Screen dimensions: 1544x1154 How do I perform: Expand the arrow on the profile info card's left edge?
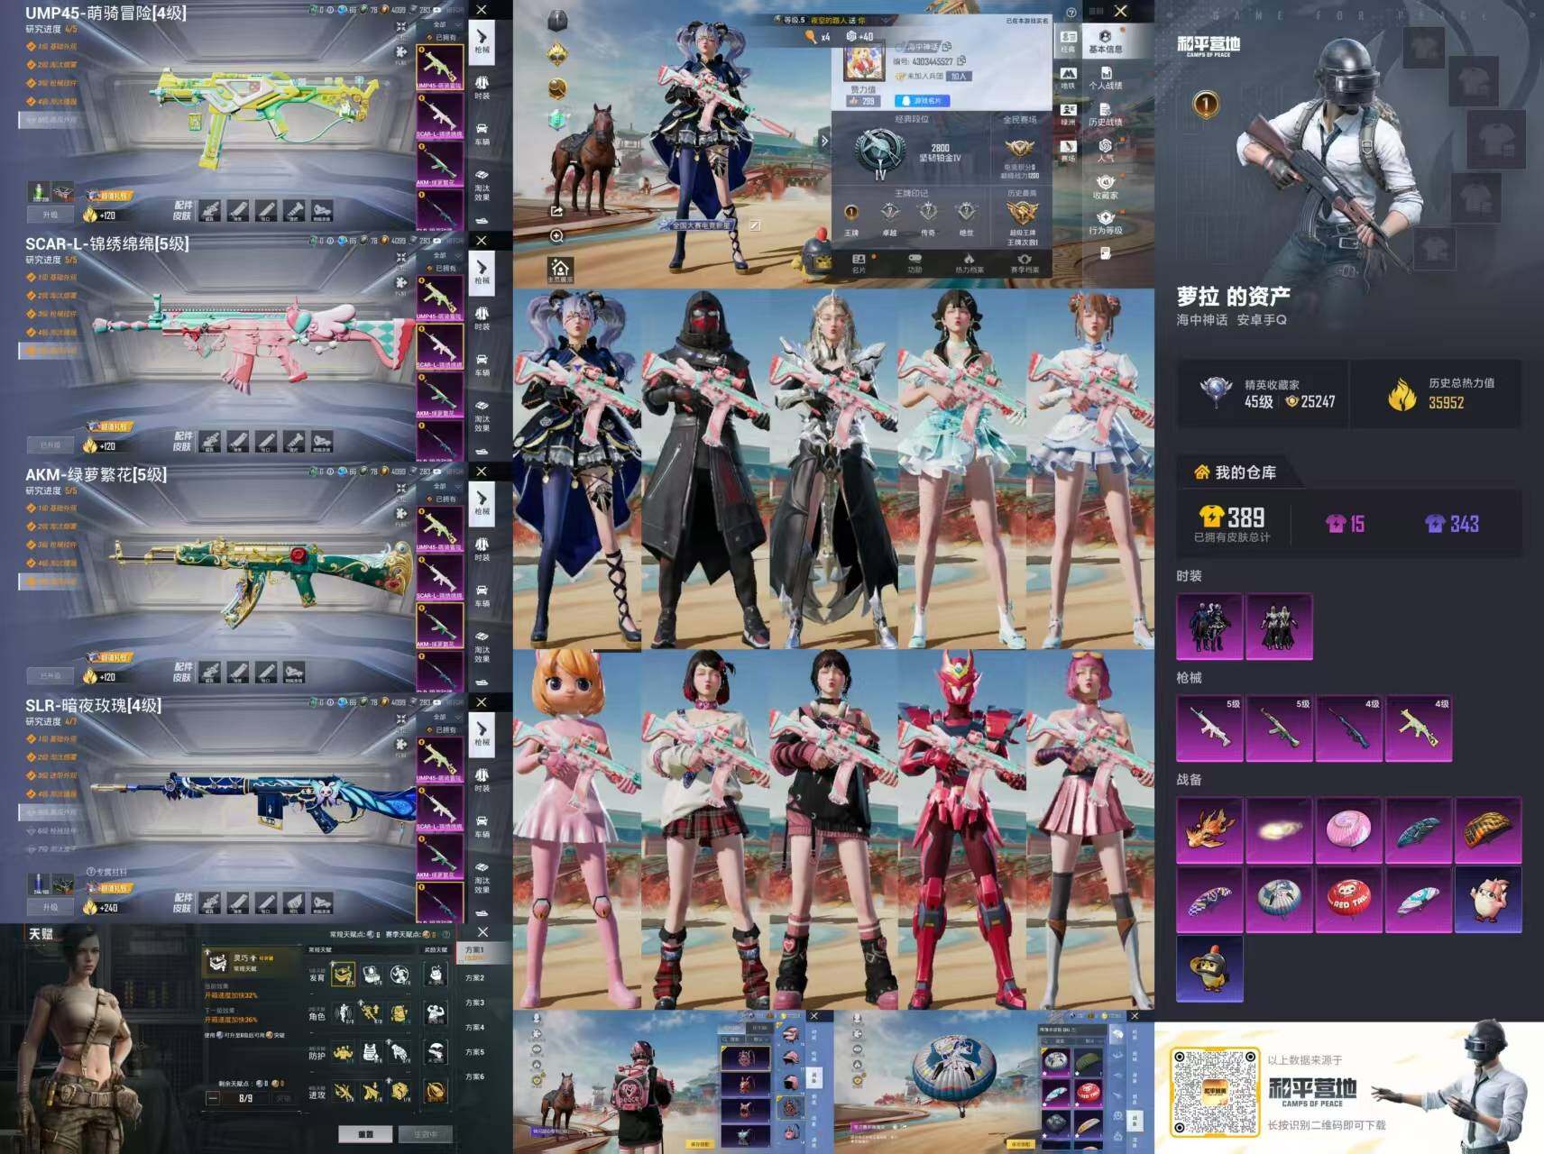click(x=824, y=141)
